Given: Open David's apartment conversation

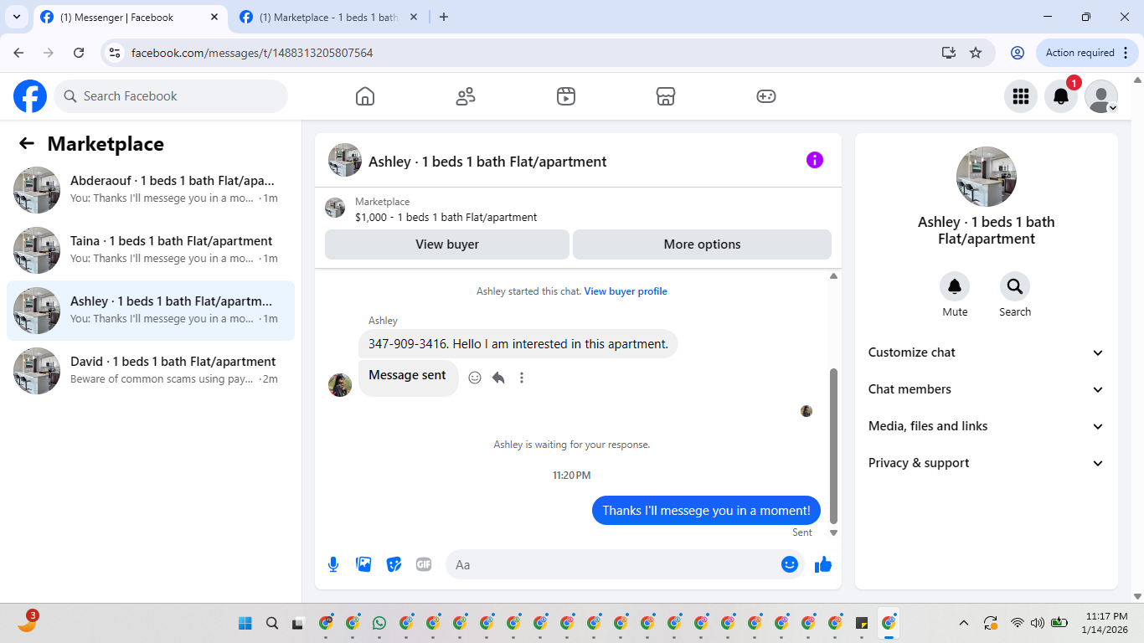Looking at the screenshot, I should (x=151, y=370).
